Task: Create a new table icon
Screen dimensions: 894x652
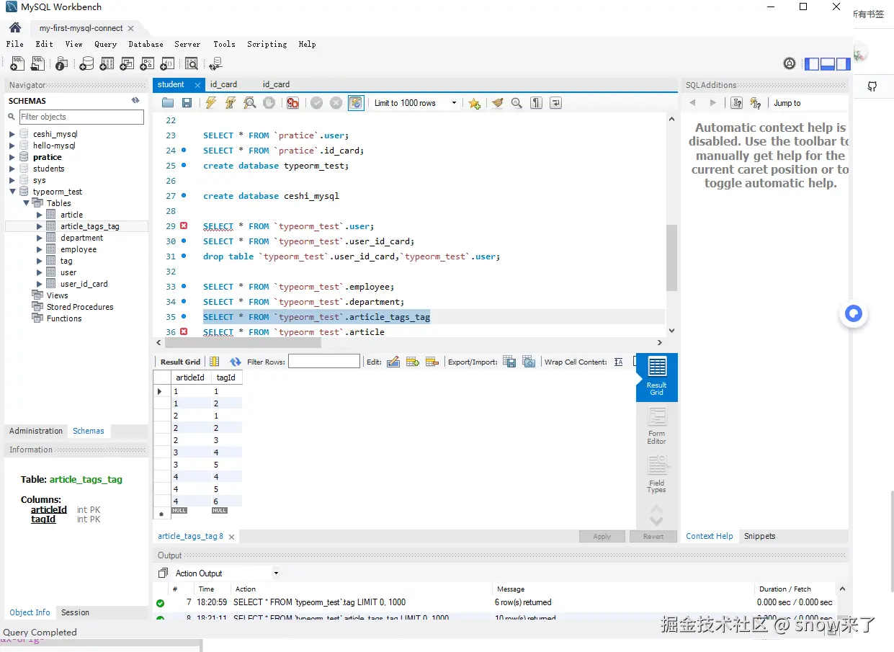Action: click(x=107, y=63)
